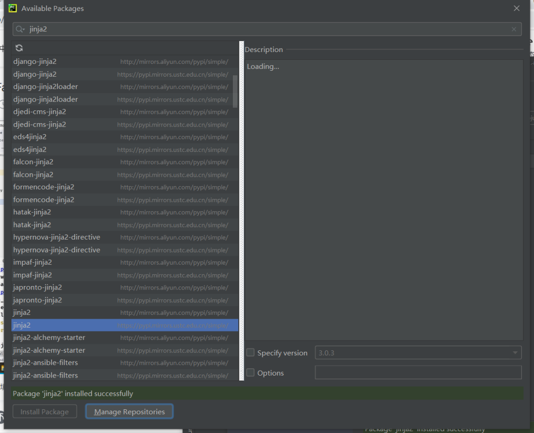Click the Install Package button
The image size is (534, 433).
tap(44, 412)
